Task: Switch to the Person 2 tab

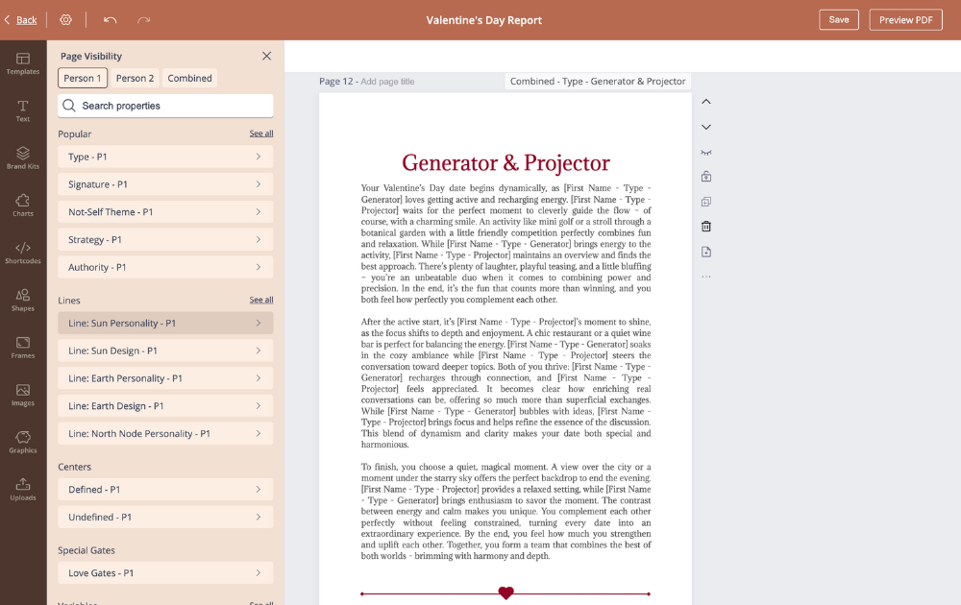Action: [135, 79]
